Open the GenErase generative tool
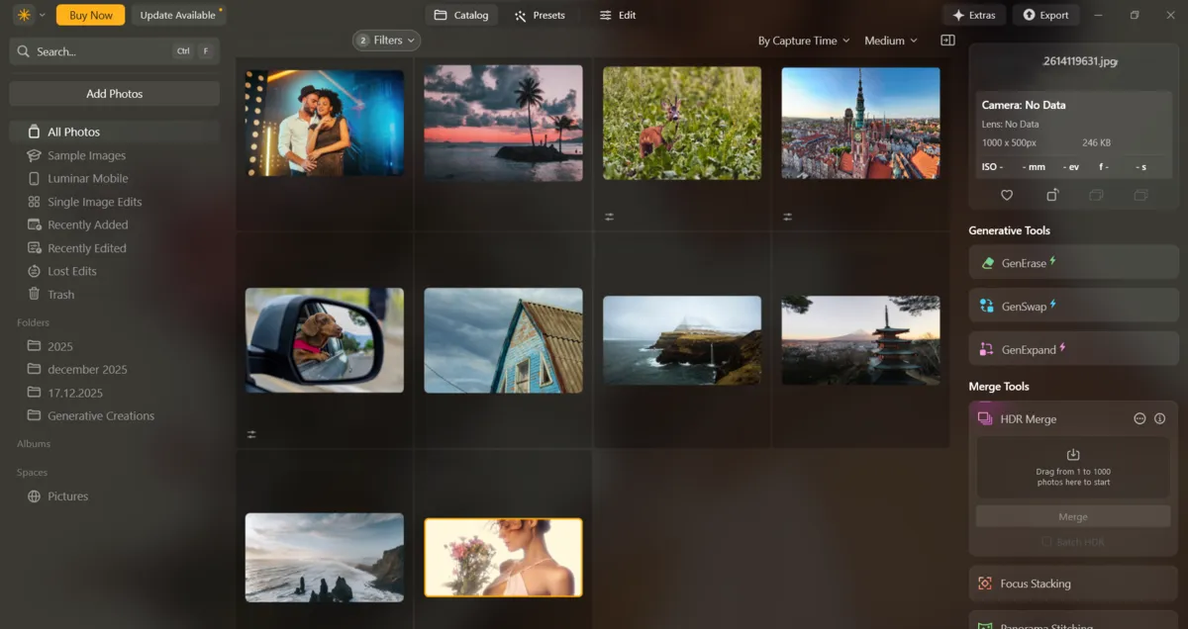Image resolution: width=1188 pixels, height=629 pixels. click(x=1072, y=262)
